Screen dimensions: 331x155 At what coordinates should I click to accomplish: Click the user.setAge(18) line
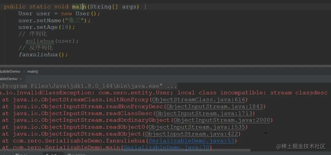coord(47,27)
